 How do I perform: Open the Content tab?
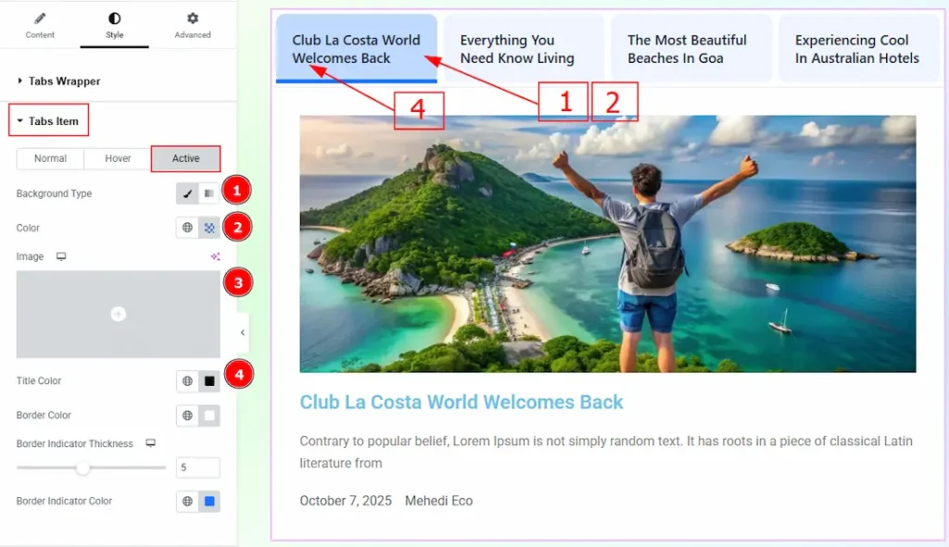click(x=40, y=25)
